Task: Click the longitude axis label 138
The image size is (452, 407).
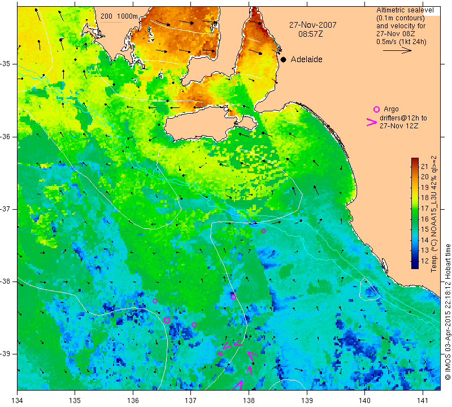Action: pos(249,401)
